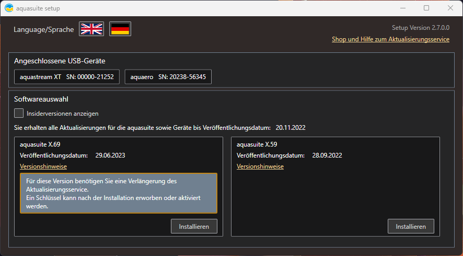Click the 'aquasuite X.59' title
This screenshot has width=463, height=256.
(257, 144)
